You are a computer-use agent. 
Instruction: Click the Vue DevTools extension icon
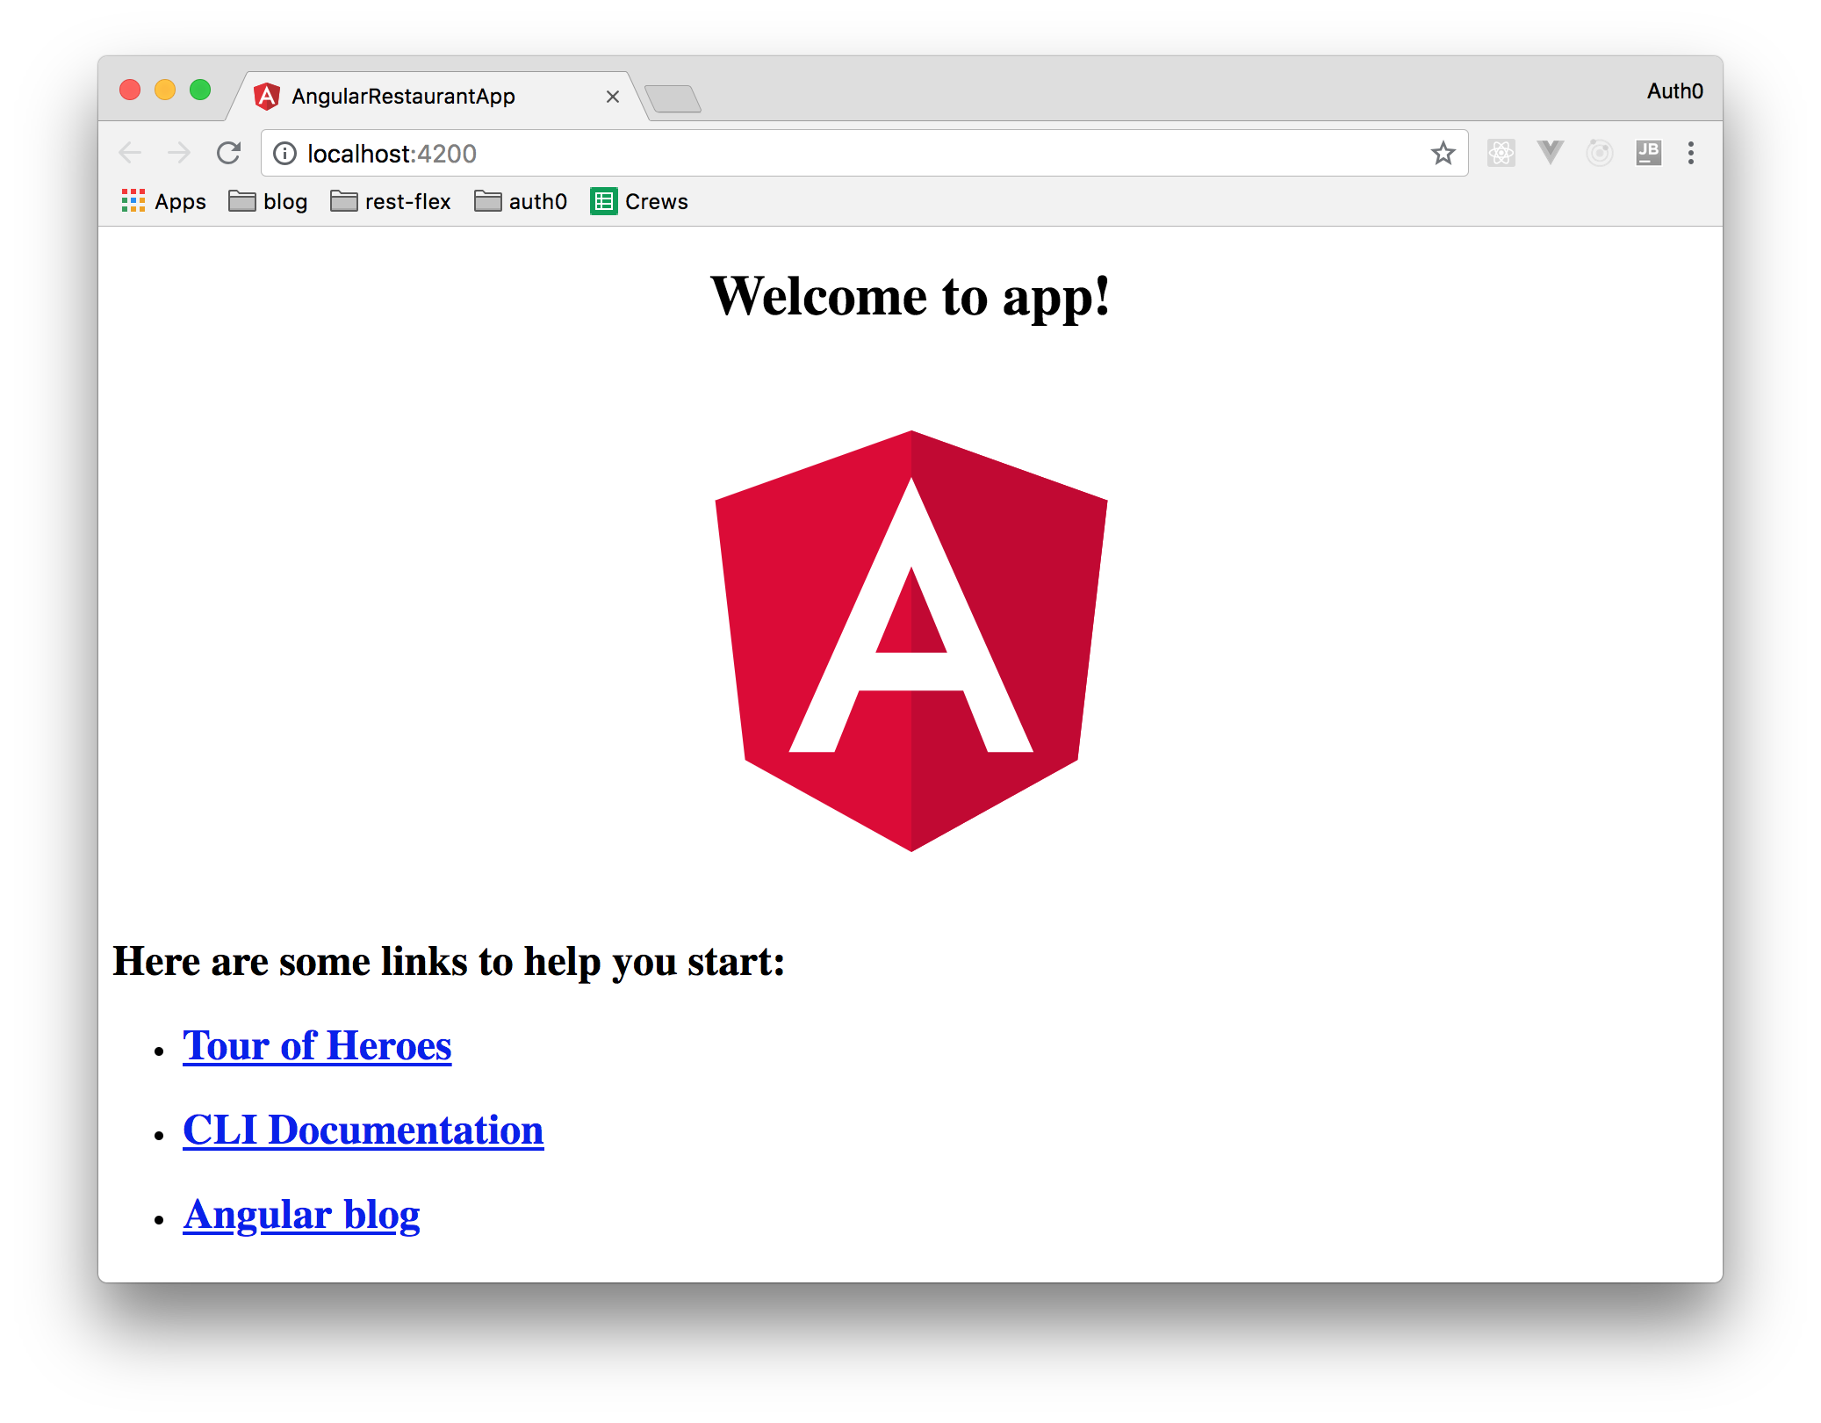1551,153
